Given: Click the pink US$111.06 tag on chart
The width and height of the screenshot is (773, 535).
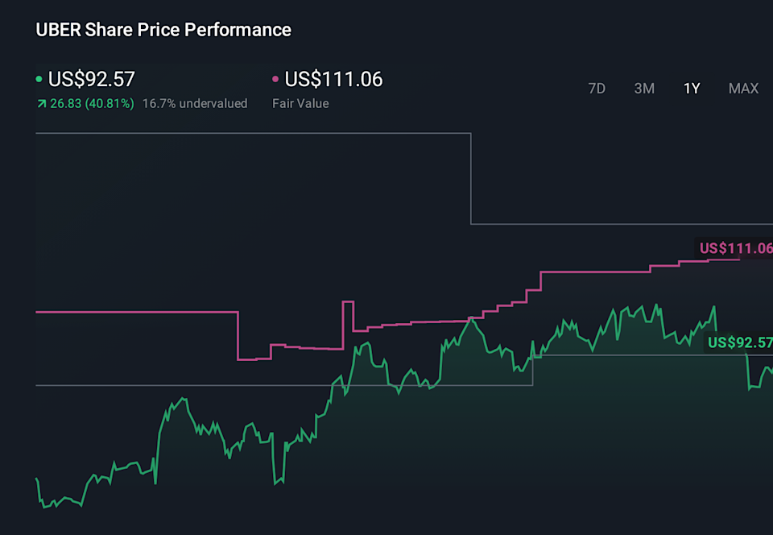Looking at the screenshot, I should tap(734, 248).
